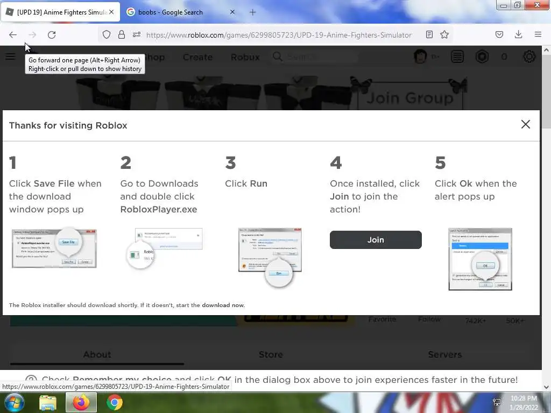
Task: Open File Explorer from taskbar
Action: 48,403
